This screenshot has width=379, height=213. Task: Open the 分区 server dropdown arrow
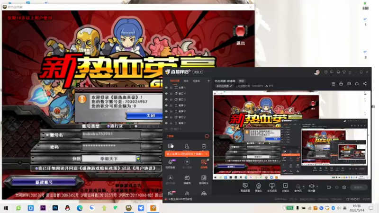[x=138, y=159]
